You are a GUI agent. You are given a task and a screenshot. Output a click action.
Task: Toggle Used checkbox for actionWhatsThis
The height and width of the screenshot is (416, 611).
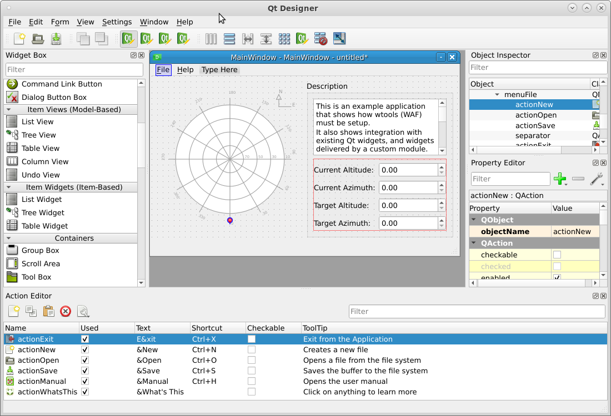[x=85, y=392]
